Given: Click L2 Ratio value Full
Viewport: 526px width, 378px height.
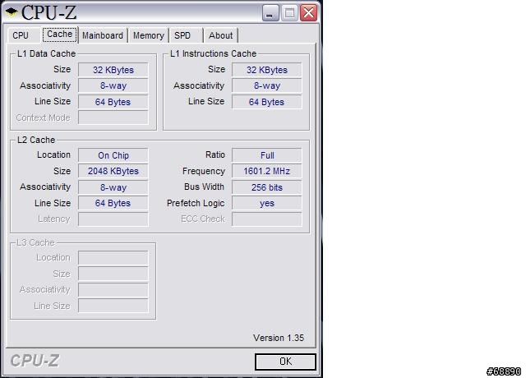Looking at the screenshot, I should pos(266,155).
